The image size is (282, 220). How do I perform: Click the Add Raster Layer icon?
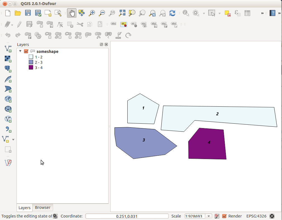coord(8,59)
